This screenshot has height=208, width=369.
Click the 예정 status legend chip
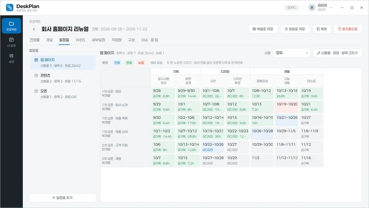pos(105,63)
